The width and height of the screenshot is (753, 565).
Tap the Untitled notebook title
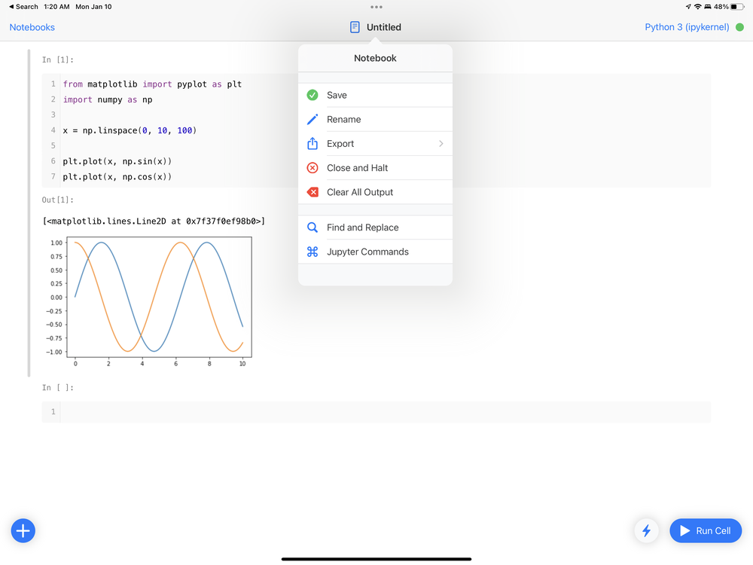[x=384, y=27]
